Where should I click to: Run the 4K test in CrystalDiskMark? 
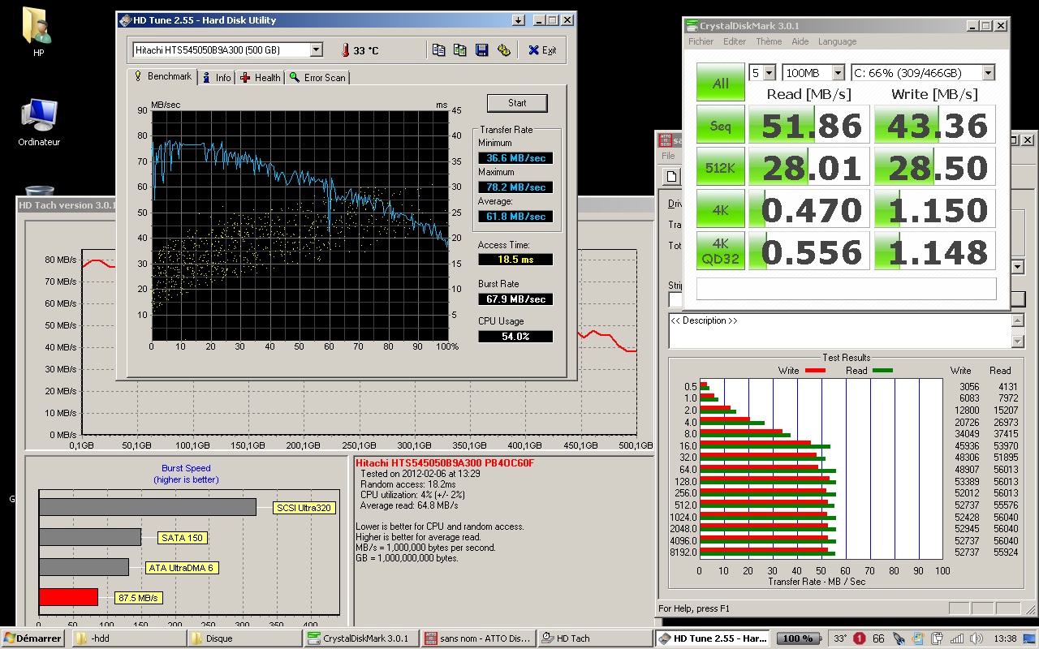[720, 209]
